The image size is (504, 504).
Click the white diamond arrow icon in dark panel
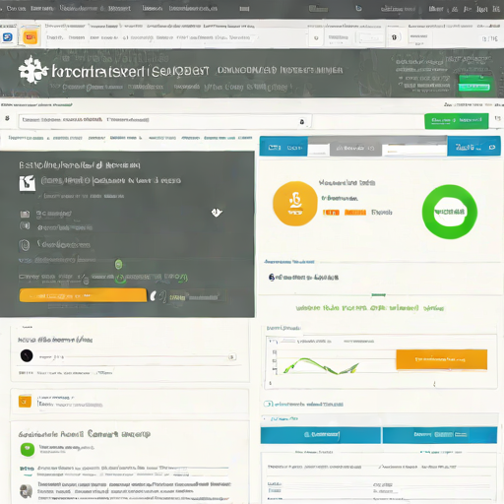click(217, 213)
